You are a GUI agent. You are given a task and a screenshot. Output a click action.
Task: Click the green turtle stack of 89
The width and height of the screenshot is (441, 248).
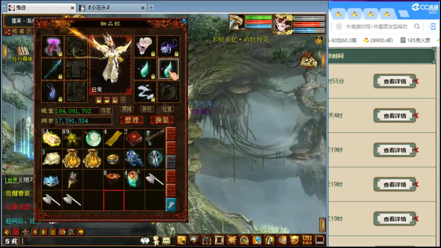coord(72,138)
